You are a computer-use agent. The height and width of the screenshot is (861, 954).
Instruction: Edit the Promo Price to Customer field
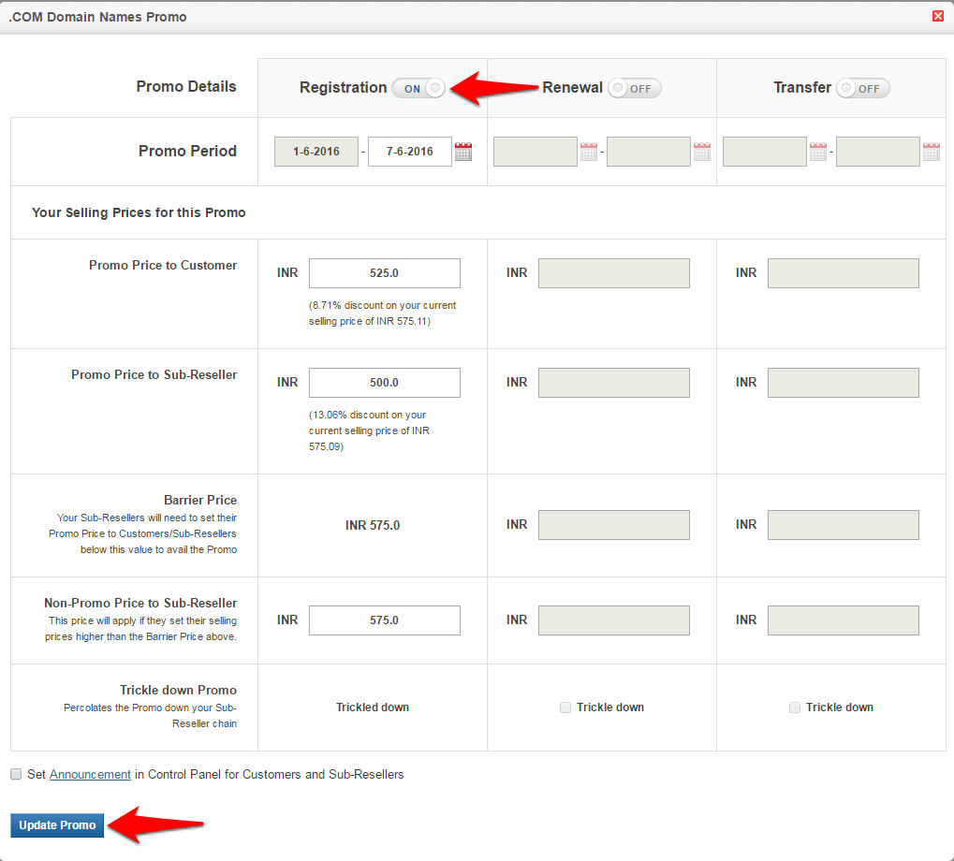[x=384, y=273]
